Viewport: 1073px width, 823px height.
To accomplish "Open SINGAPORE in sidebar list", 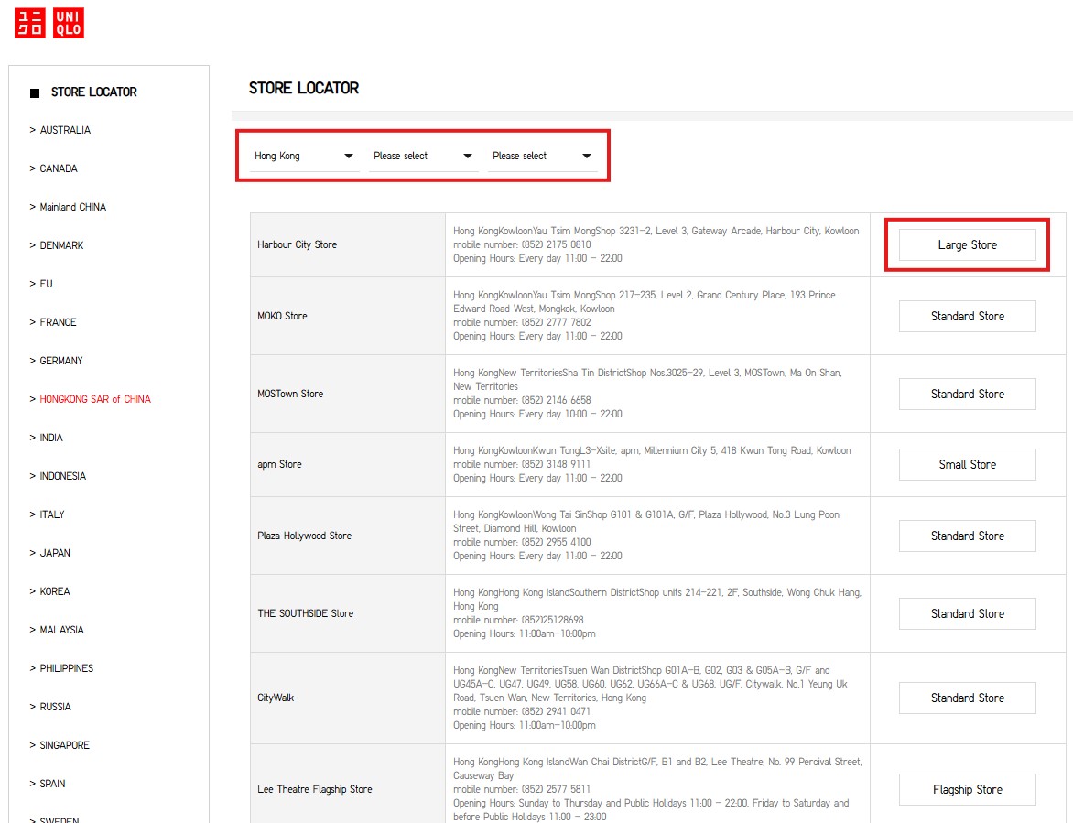I will coord(65,745).
